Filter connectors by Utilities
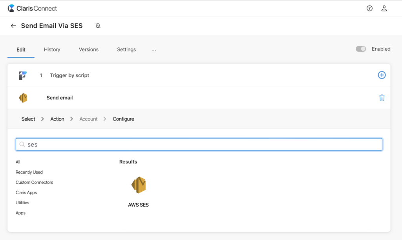 tap(22, 203)
